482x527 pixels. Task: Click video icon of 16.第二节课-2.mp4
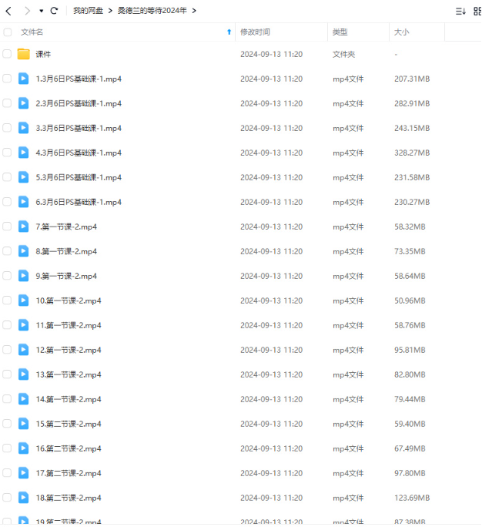pos(23,448)
